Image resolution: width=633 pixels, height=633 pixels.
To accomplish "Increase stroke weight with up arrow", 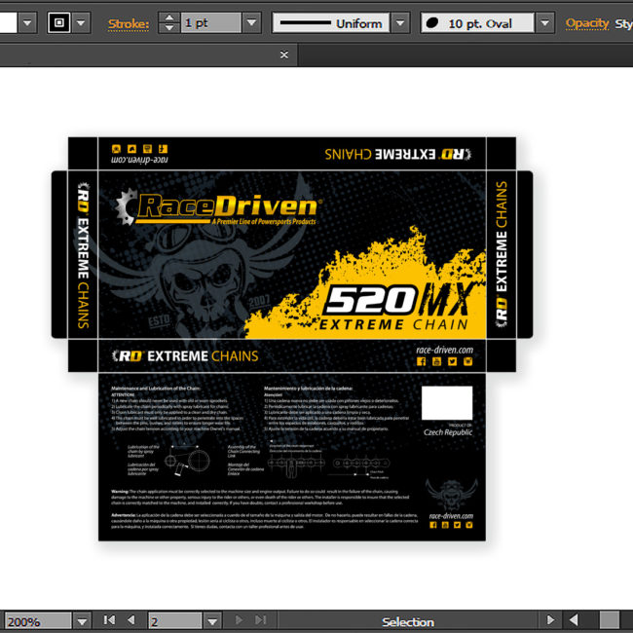I will click(x=169, y=18).
